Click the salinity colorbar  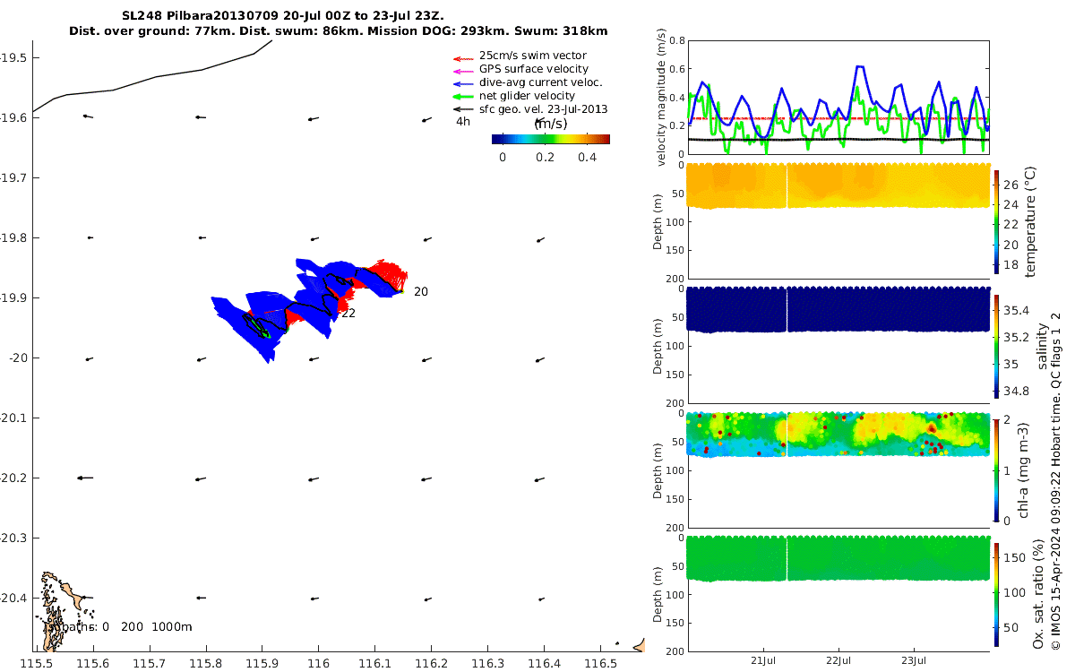pos(997,345)
